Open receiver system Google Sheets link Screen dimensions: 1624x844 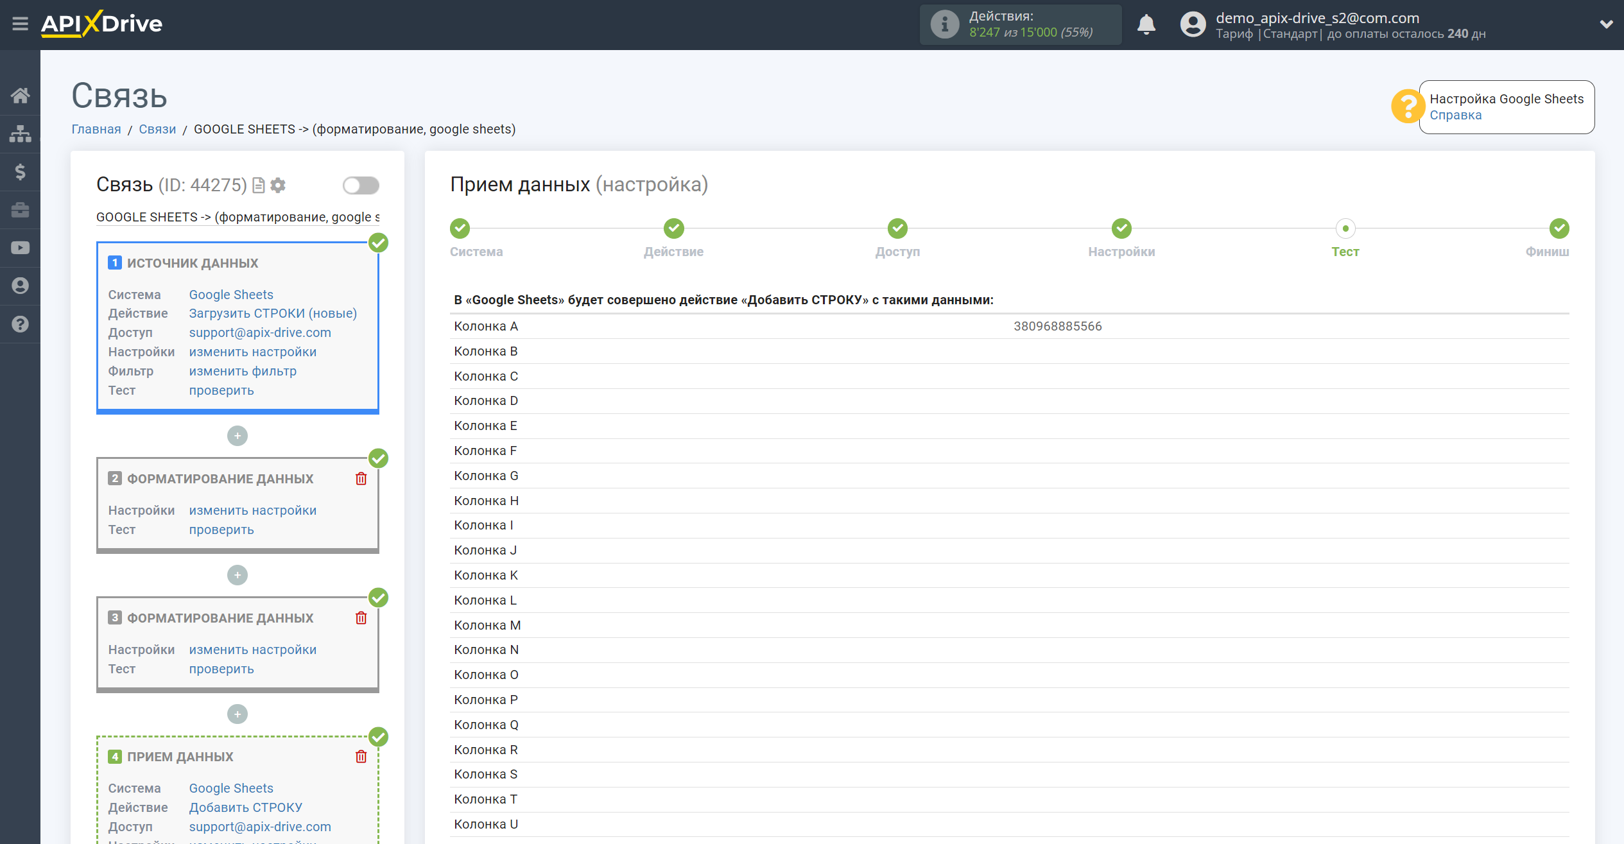[231, 788]
